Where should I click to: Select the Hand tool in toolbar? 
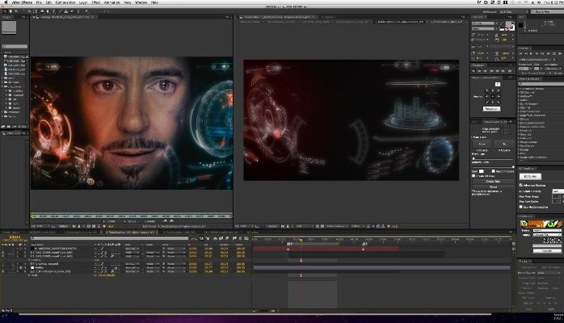[x=12, y=12]
